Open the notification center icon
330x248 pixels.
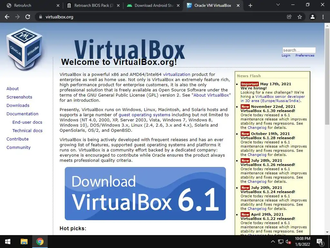coord(320,242)
